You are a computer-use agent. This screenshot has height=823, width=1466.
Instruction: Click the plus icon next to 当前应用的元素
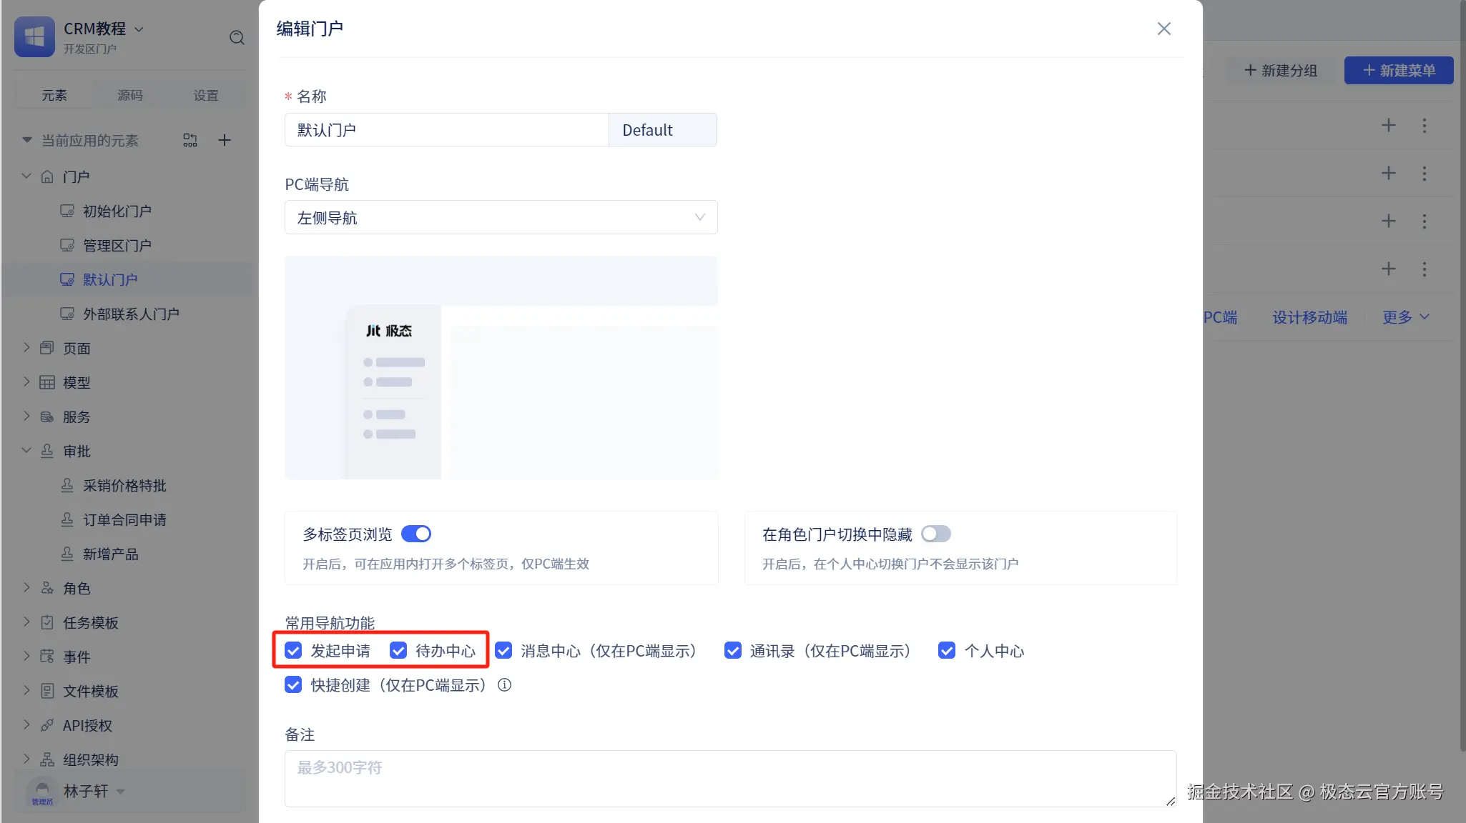coord(225,140)
